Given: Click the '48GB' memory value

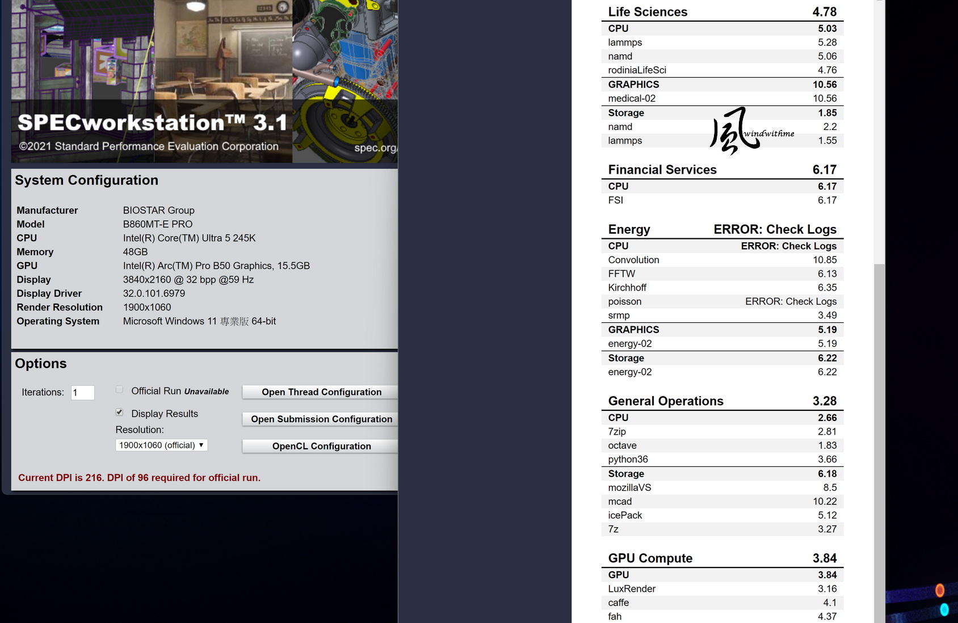Looking at the screenshot, I should coord(136,252).
